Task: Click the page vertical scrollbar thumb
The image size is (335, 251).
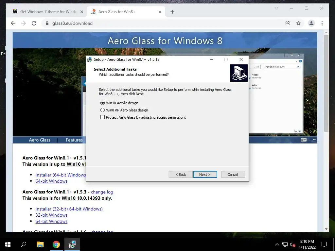Action: click(326, 83)
